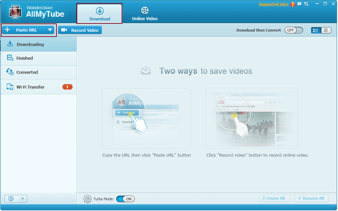Click the Resume All button
Screen dimensions: 338x211
click(x=312, y=198)
